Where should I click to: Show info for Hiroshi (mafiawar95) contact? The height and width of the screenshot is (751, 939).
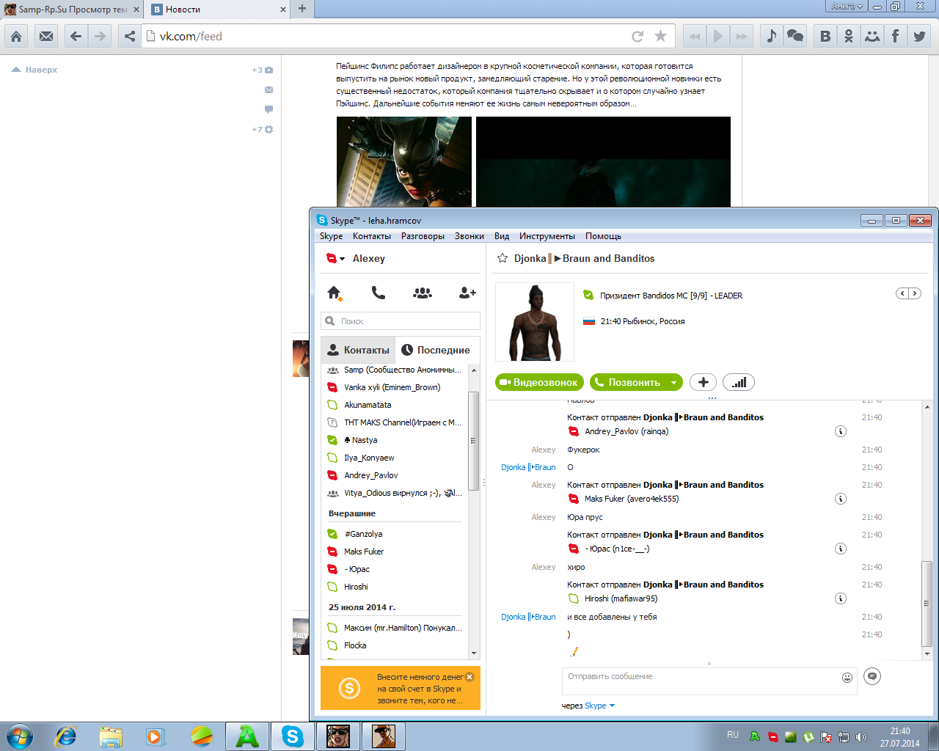click(x=841, y=598)
